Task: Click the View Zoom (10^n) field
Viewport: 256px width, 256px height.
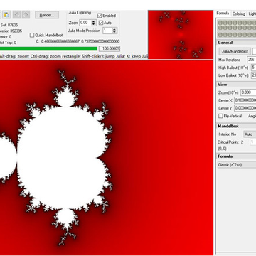Action: point(248,92)
